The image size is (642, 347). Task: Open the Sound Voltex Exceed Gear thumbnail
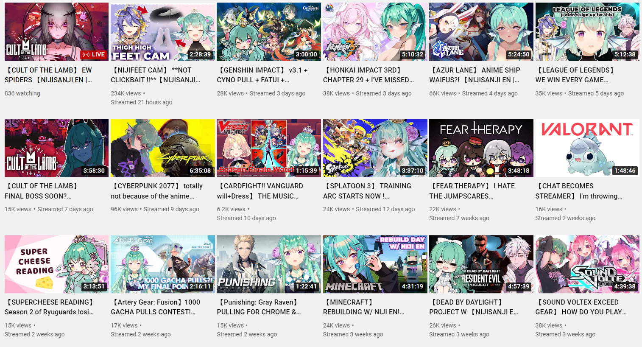click(x=587, y=264)
